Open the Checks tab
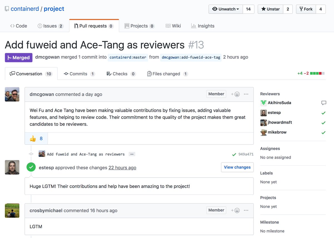334x238 pixels. tap(121, 74)
